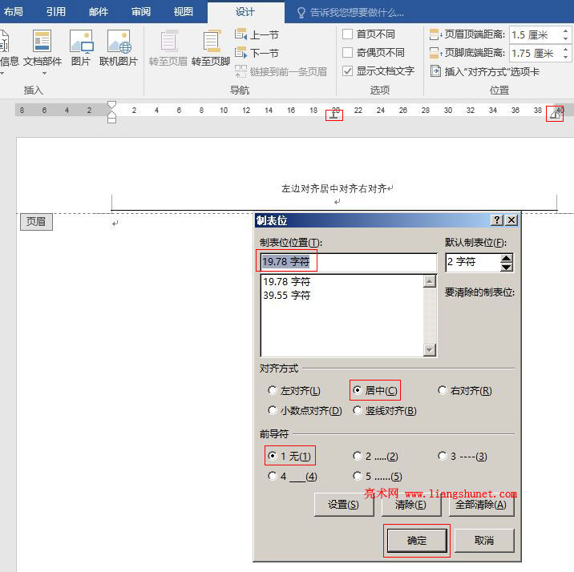
Task: Click 插入"对齐方式"选项卡 insert alignment tab
Action: (x=485, y=71)
